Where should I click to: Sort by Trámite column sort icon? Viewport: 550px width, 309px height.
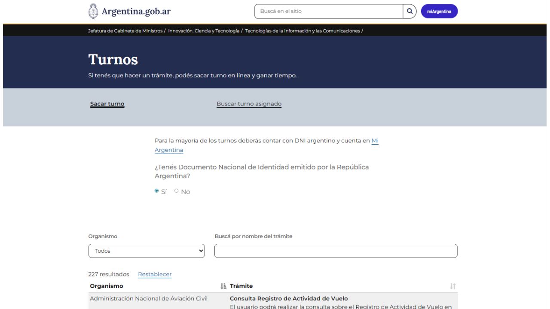pyautogui.click(x=452, y=286)
